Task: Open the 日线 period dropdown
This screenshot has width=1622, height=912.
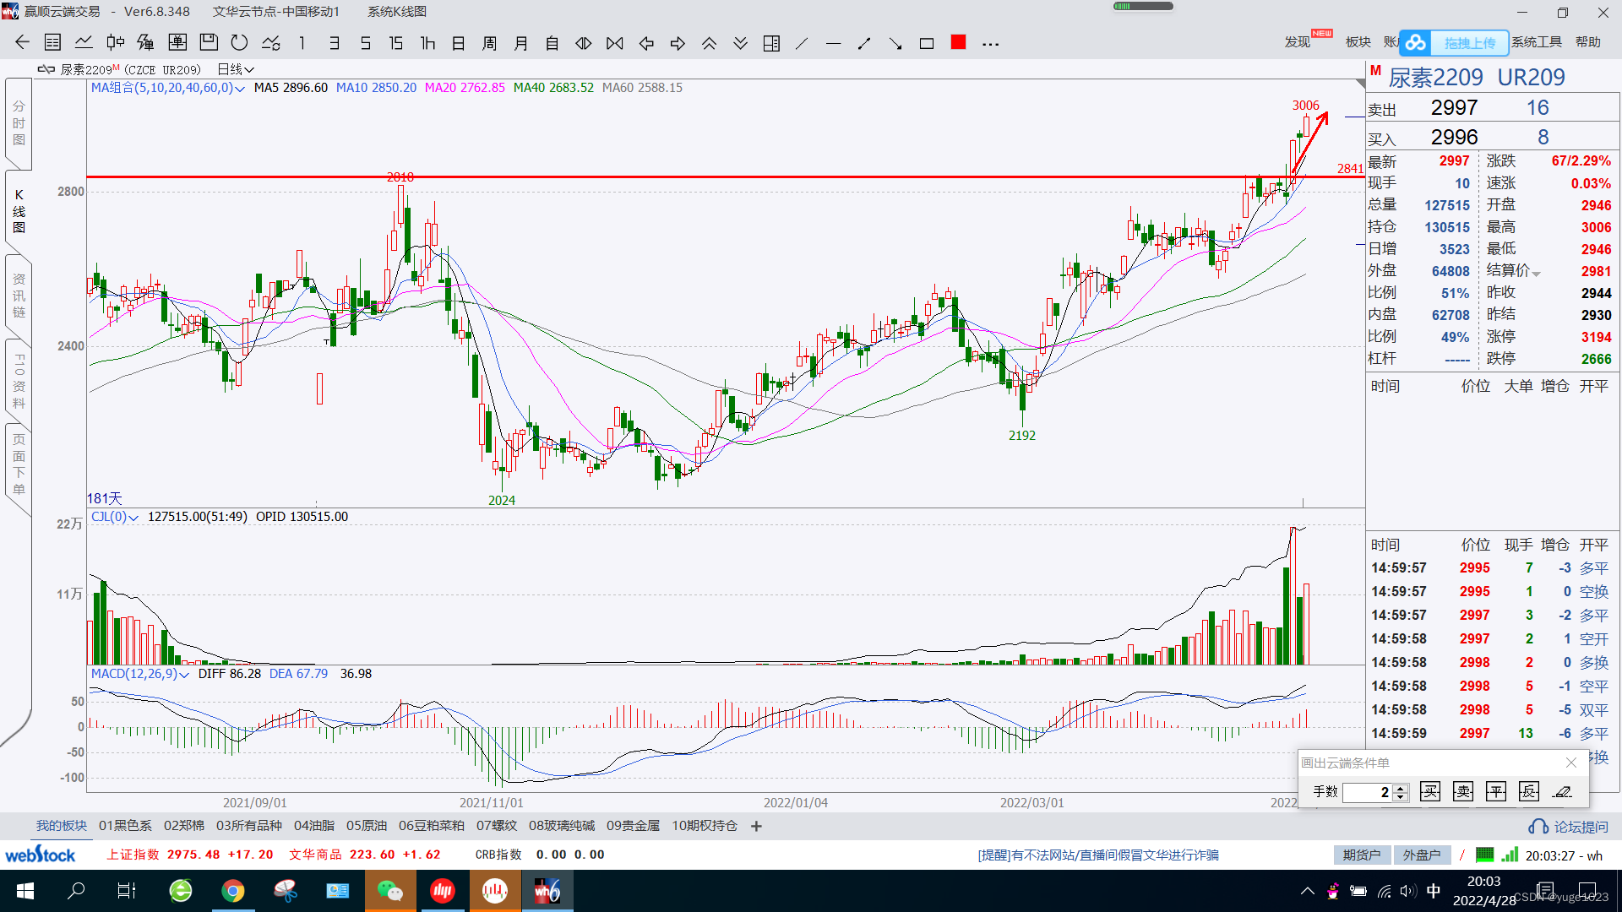Action: (x=236, y=69)
